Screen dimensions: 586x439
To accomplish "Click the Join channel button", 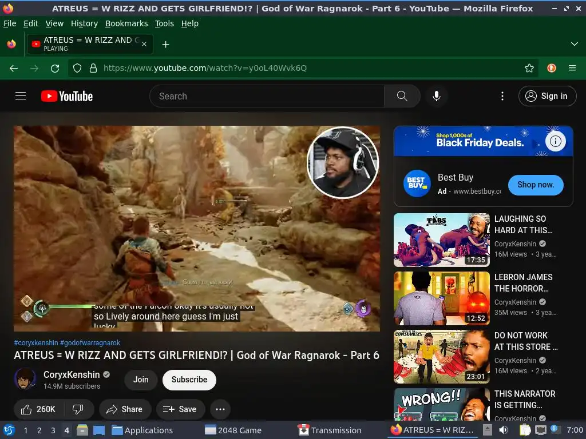I will coord(141,380).
